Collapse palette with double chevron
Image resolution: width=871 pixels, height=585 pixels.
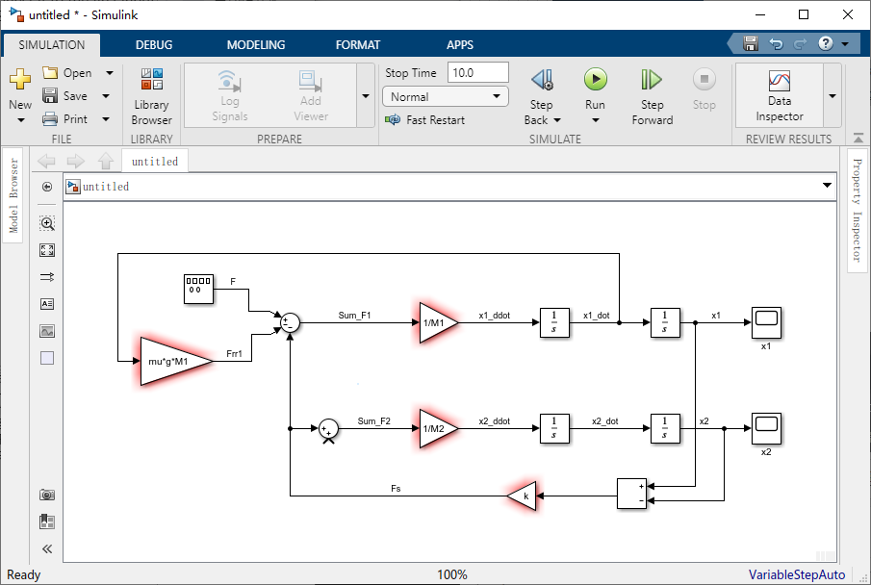click(47, 548)
